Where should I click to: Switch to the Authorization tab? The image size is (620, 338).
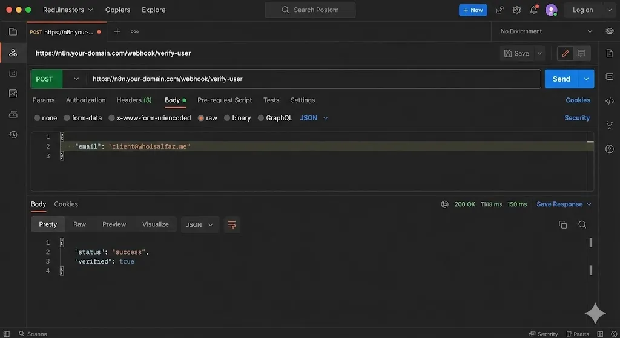tap(86, 100)
